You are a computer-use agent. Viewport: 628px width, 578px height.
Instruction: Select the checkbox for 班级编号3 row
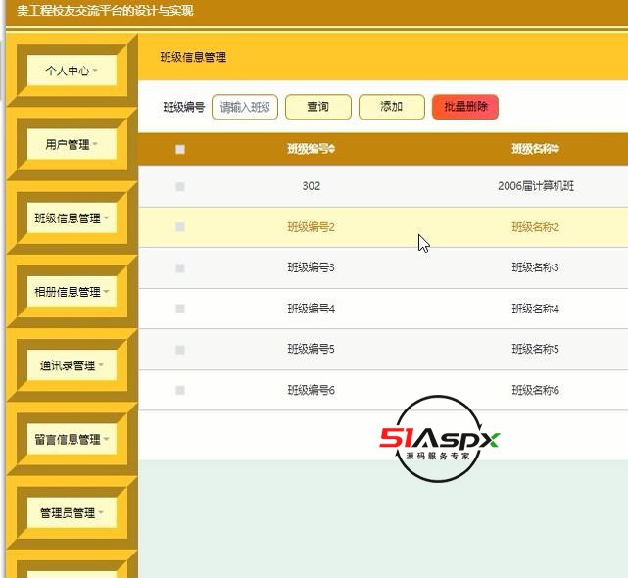(x=180, y=268)
